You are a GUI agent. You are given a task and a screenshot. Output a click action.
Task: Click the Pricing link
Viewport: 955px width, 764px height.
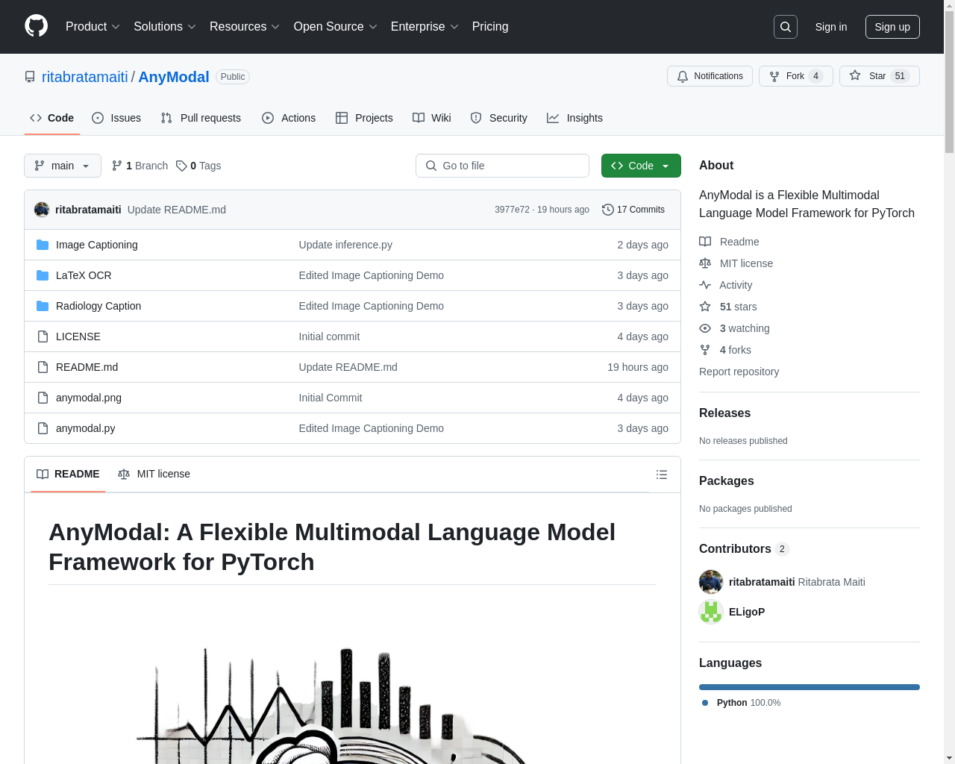(490, 27)
